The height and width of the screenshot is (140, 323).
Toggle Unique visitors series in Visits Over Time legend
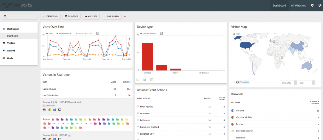point(64,33)
